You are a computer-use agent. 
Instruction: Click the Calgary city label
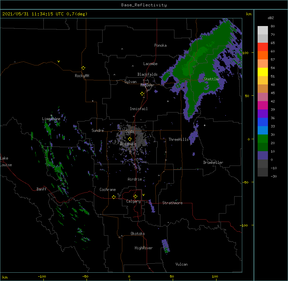(x=134, y=201)
